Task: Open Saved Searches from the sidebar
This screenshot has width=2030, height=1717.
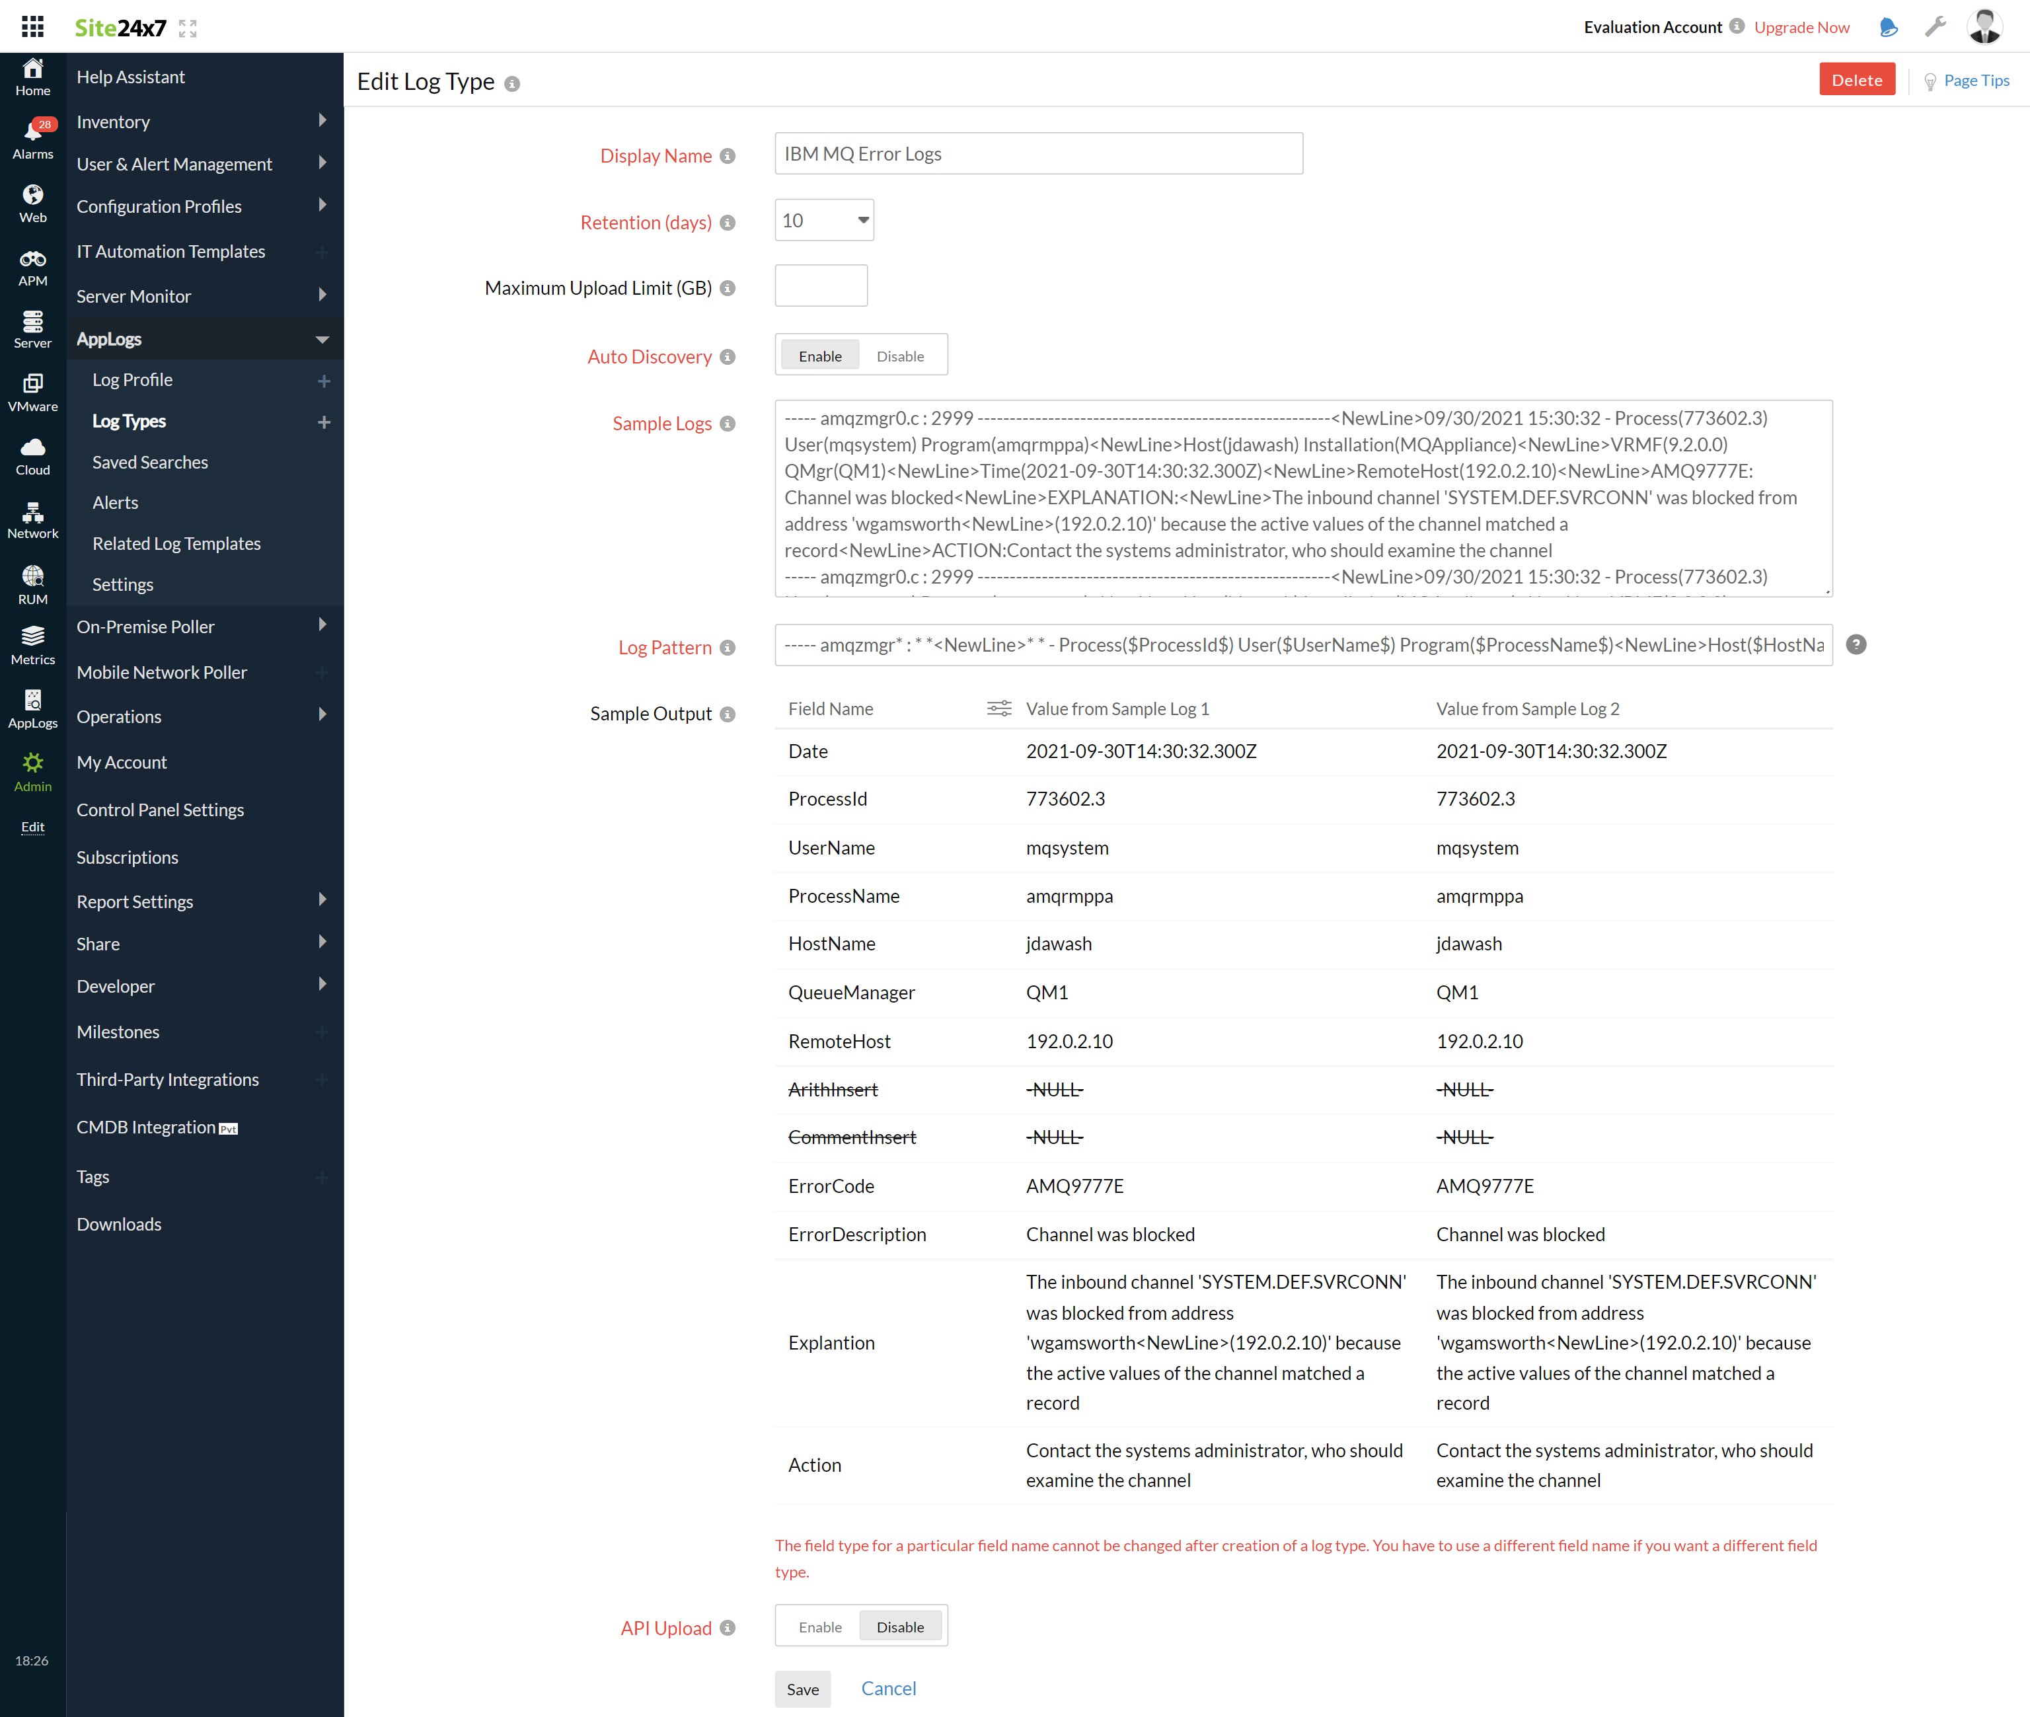Action: pyautogui.click(x=150, y=461)
